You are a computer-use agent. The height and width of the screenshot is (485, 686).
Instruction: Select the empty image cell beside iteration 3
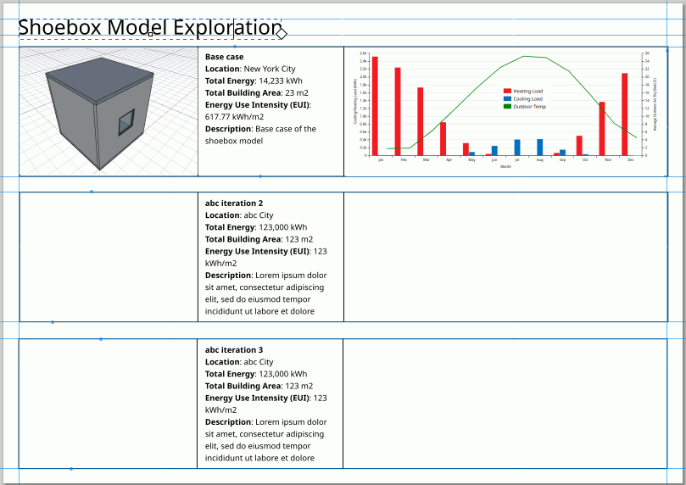tap(108, 404)
